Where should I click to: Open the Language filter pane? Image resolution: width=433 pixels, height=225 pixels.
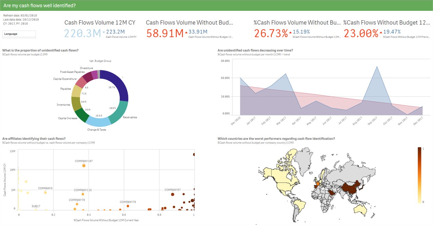click(19, 34)
